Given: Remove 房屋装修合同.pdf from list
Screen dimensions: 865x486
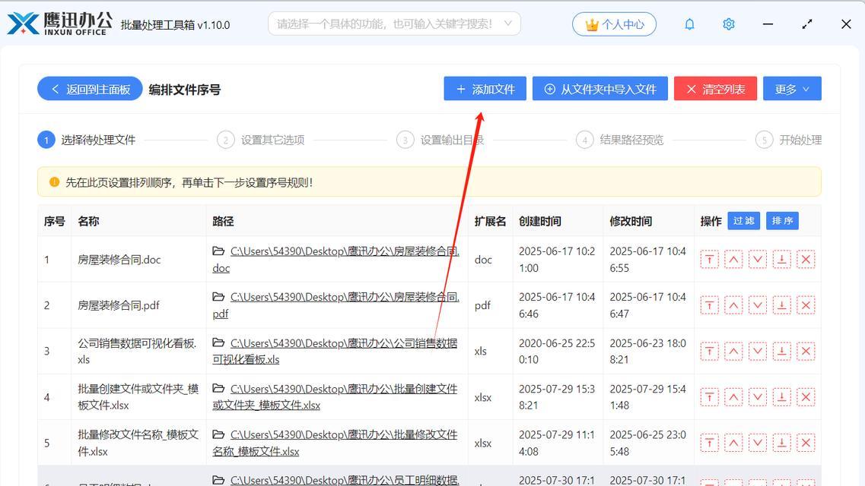Looking at the screenshot, I should [x=806, y=305].
